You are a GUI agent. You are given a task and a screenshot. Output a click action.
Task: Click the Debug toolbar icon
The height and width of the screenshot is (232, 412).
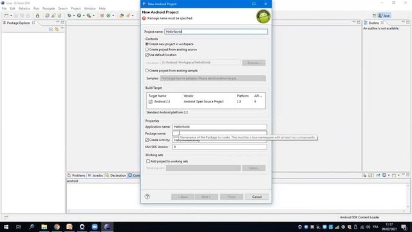click(x=70, y=15)
